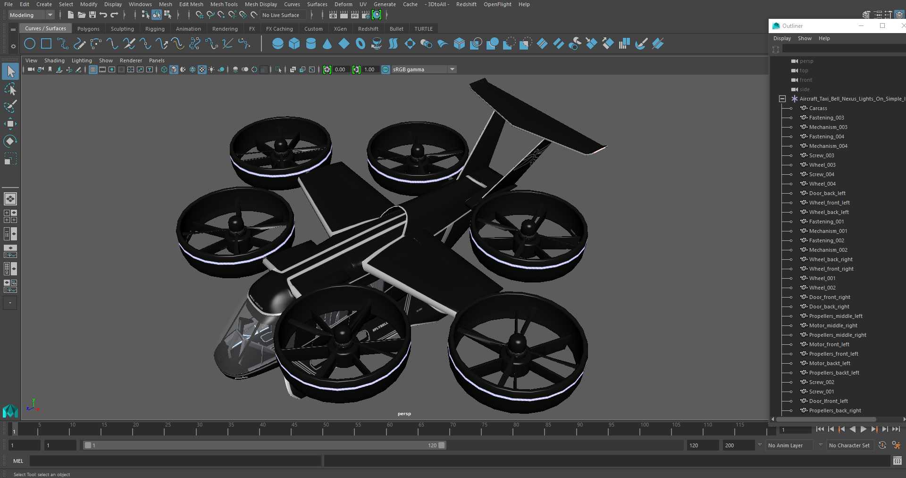Image resolution: width=906 pixels, height=478 pixels.
Task: Open the script editor icon
Action: point(898,461)
